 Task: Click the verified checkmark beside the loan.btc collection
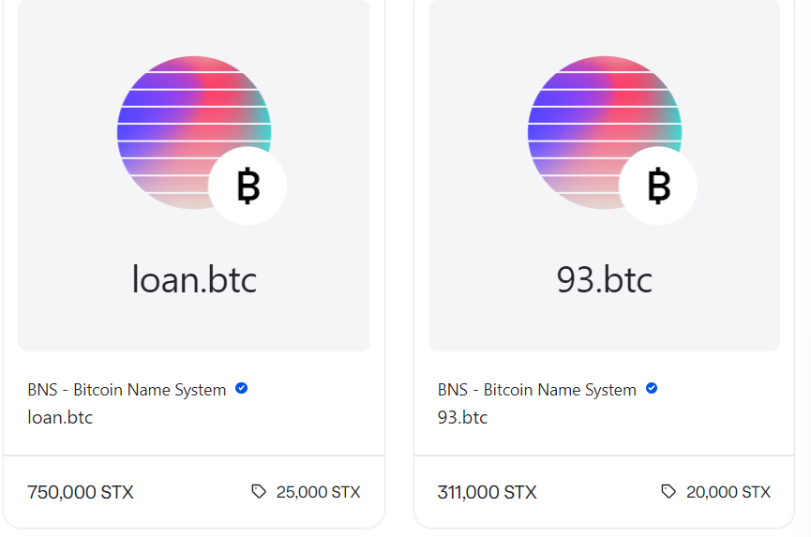[241, 388]
